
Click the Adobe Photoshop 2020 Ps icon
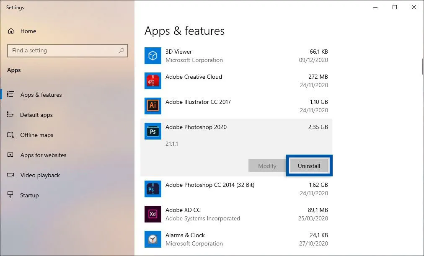point(153,131)
